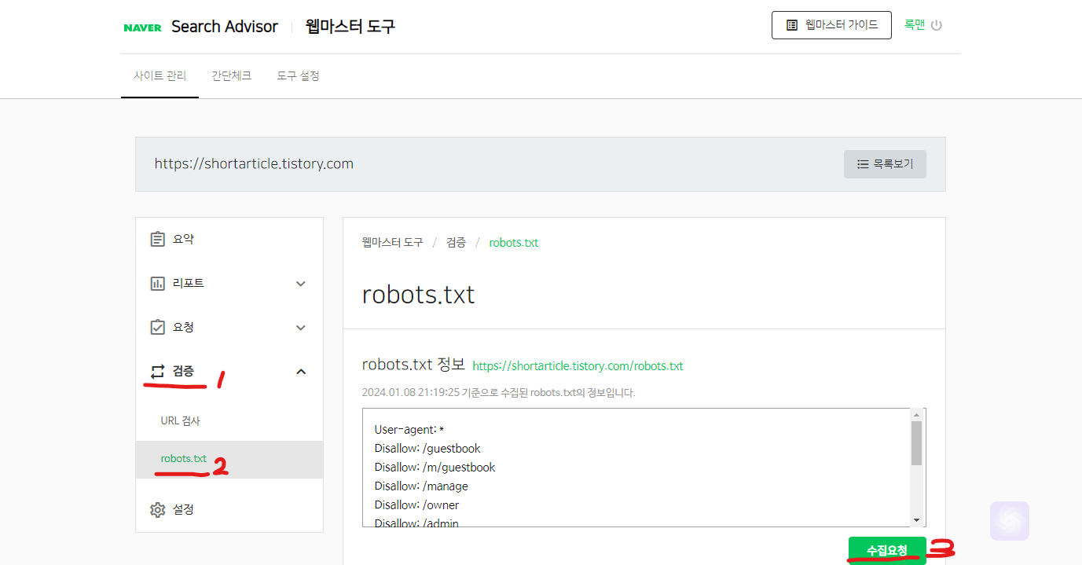Click the Disallow: /owner line

pyautogui.click(x=416, y=505)
